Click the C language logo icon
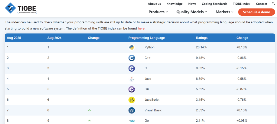 [132, 69]
